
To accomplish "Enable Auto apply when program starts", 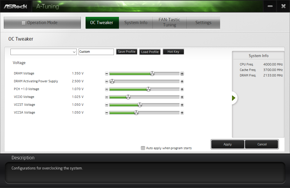I will click(143, 148).
